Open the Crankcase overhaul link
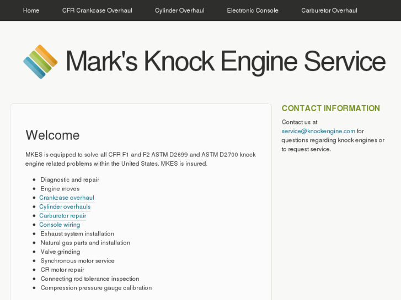 67,198
